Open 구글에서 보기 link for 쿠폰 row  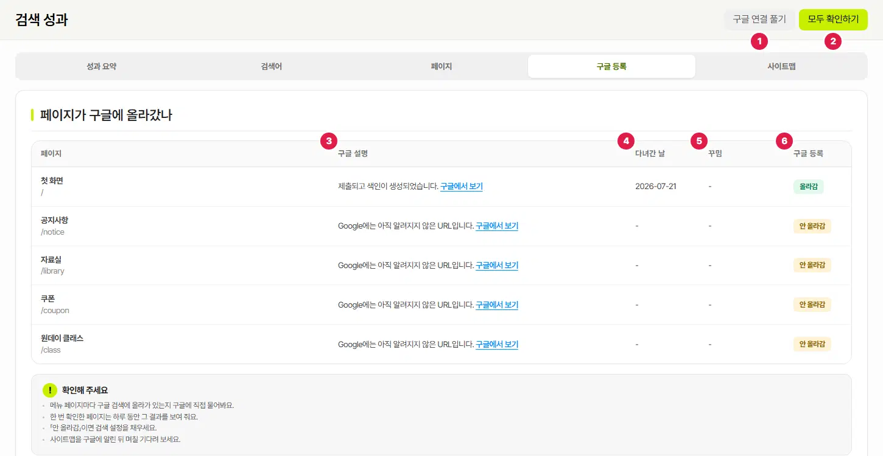tap(497, 305)
